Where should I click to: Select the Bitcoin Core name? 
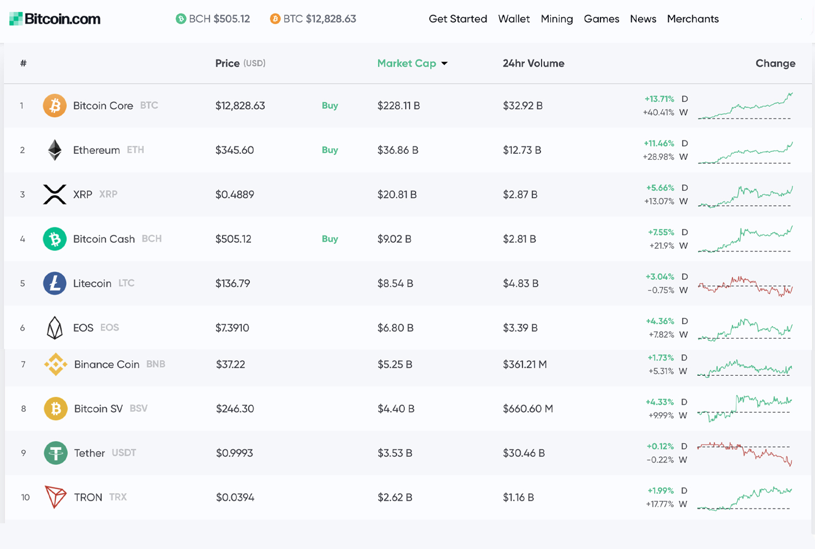tap(103, 106)
